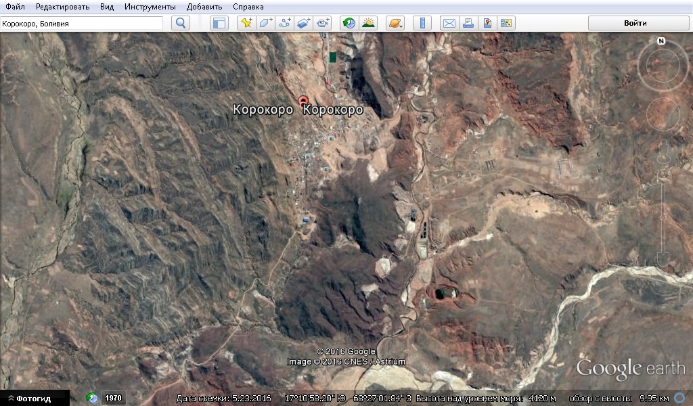Open the ruler measurement tool
693x406 pixels.
422,23
